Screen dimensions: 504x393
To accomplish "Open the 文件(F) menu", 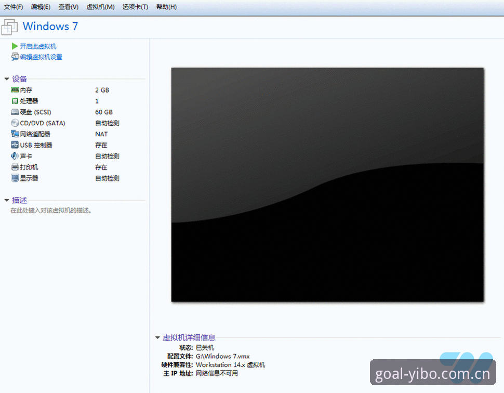I will [x=13, y=7].
